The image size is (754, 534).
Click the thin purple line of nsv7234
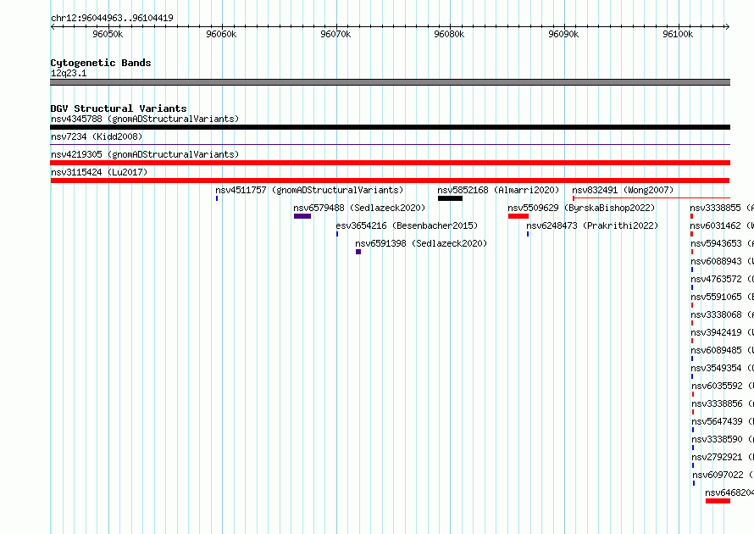390,144
